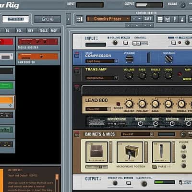192x192 pixels.
Task: Click the microphone position cabinet thumbnail
Action: point(130,152)
